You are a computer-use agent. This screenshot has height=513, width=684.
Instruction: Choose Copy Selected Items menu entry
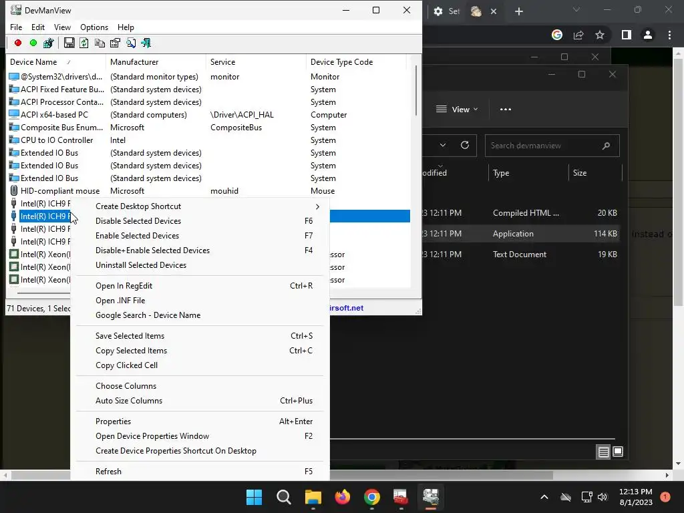(200, 351)
